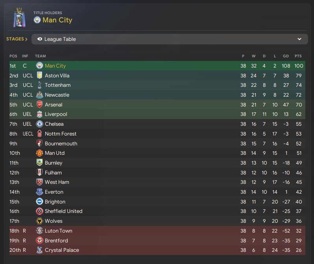314x264 pixels.
Task: Click the Crystal Palace club badge
Action: (39, 250)
